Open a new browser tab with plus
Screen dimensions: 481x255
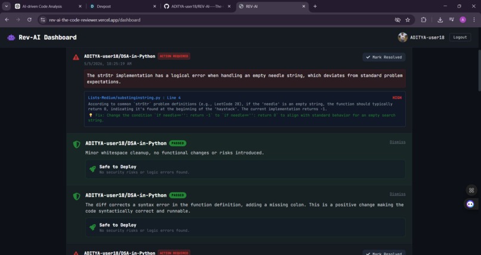pyautogui.click(x=315, y=7)
